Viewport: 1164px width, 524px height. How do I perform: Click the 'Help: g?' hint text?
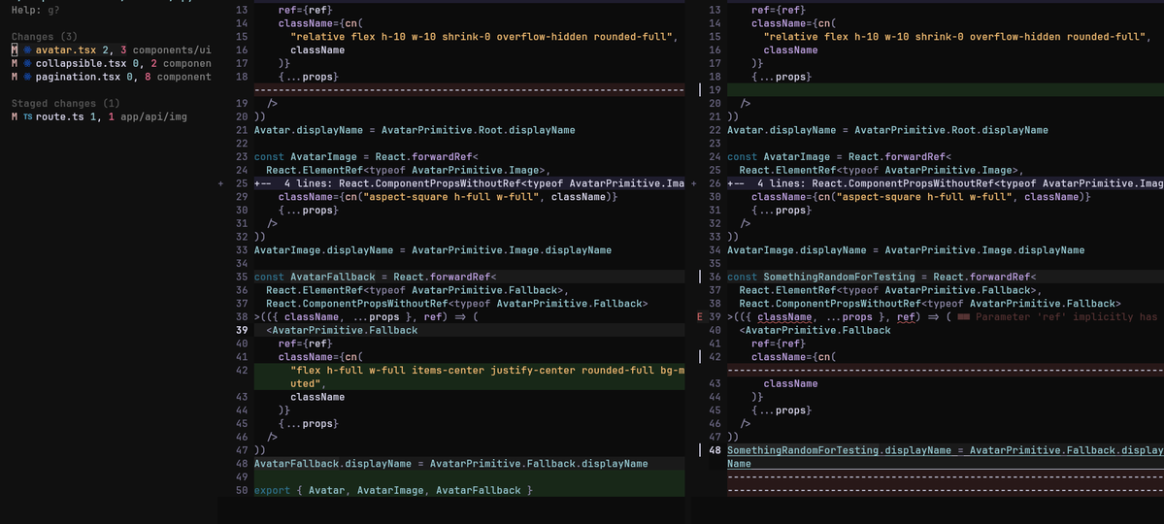[35, 11]
